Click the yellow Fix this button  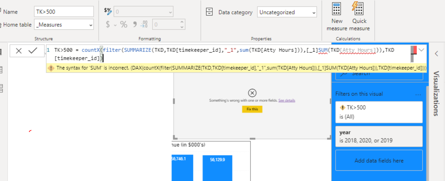pos(252,109)
